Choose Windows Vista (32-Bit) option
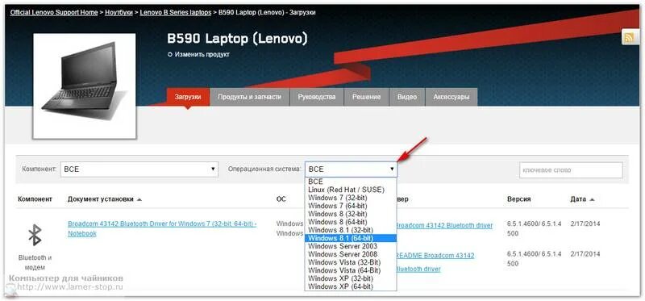Viewport: 645px width, 301px height. tap(351, 262)
